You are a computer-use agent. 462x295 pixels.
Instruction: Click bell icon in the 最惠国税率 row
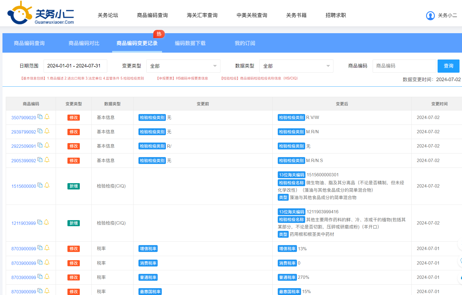(x=47, y=291)
